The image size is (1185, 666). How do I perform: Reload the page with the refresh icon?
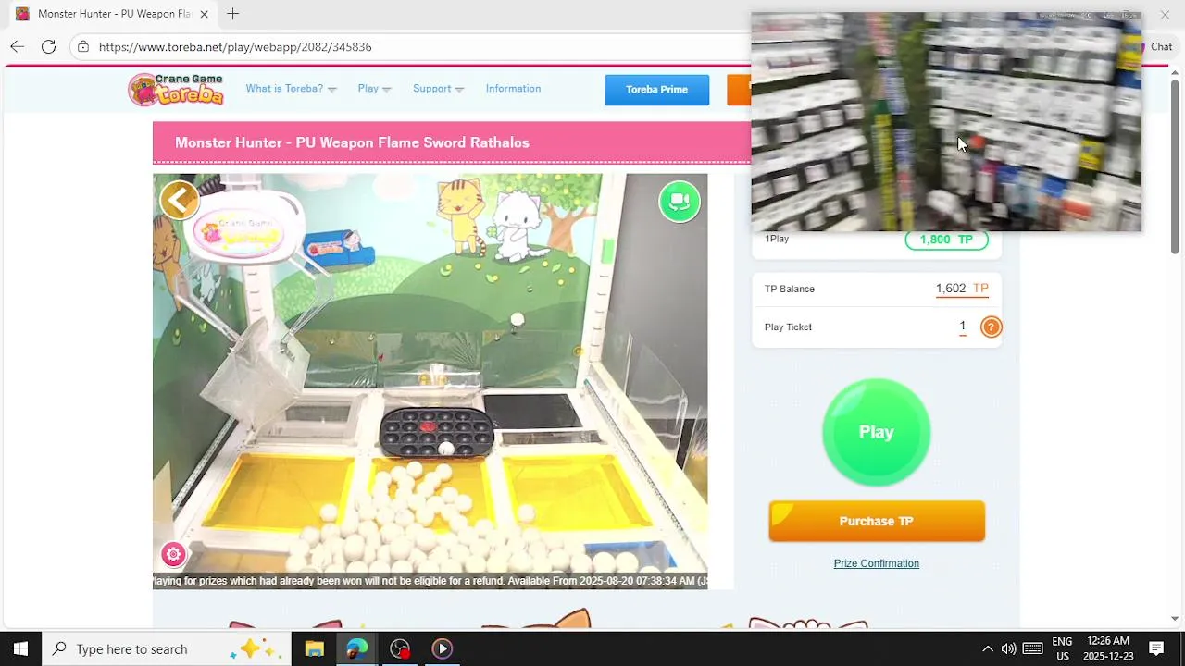[x=48, y=46]
